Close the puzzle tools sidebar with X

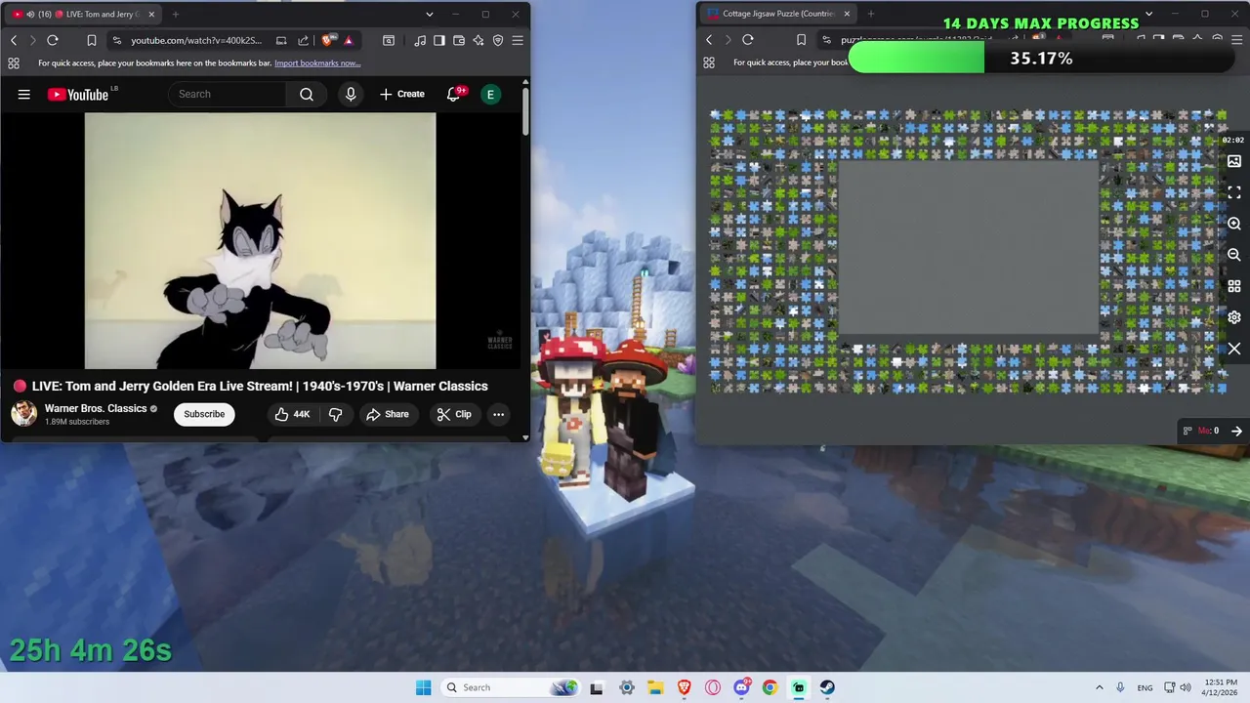(1234, 349)
